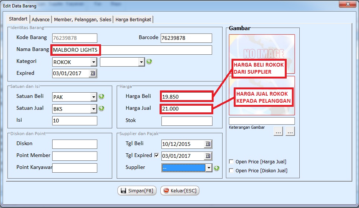The height and width of the screenshot is (208, 359).
Task: Add new Supplier with green plus icon
Action: click(x=217, y=168)
